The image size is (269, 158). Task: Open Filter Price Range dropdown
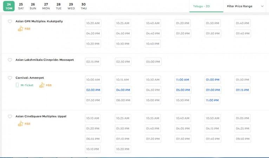click(245, 6)
